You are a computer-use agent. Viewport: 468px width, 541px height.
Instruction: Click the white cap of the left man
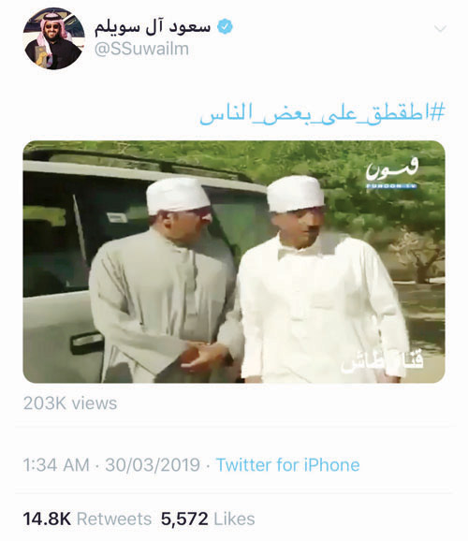[178, 196]
